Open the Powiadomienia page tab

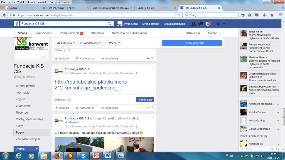coord(71,33)
